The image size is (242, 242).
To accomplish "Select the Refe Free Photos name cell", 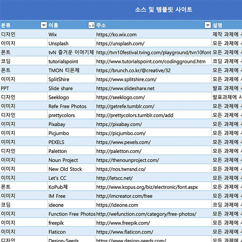I will (x=71, y=106).
